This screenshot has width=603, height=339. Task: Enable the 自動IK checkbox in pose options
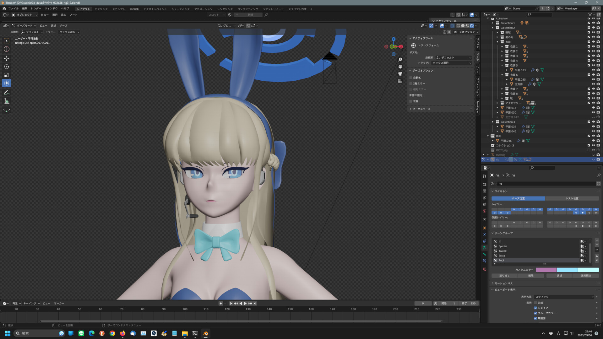[x=411, y=78]
